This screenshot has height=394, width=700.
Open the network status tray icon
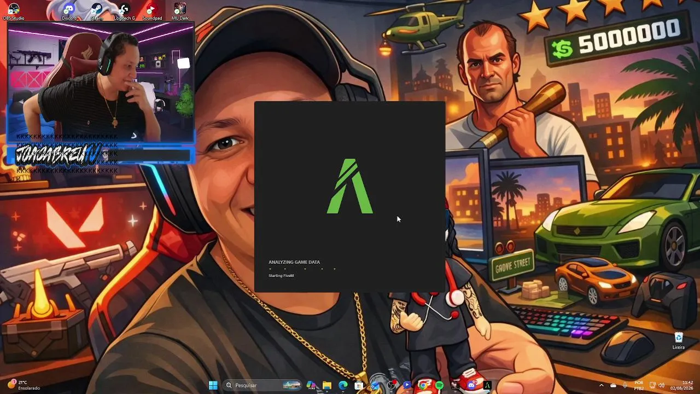point(652,385)
